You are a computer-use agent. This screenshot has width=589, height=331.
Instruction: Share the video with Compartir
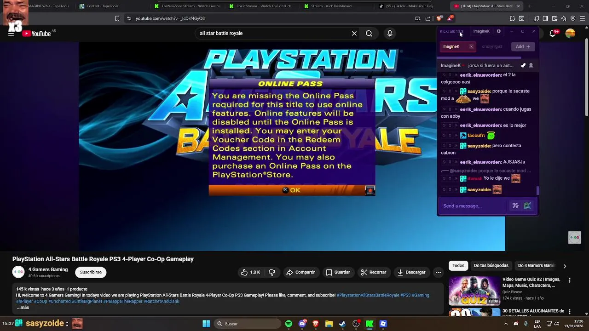(x=300, y=273)
